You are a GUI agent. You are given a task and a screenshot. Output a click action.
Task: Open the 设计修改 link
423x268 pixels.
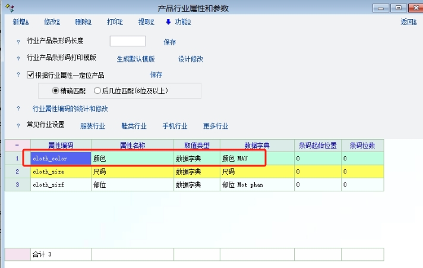(x=191, y=59)
